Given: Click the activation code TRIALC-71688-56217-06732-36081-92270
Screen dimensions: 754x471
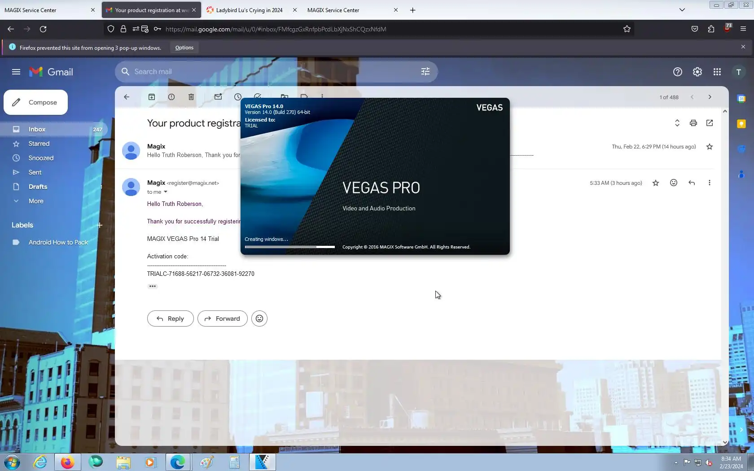Looking at the screenshot, I should click(x=201, y=274).
